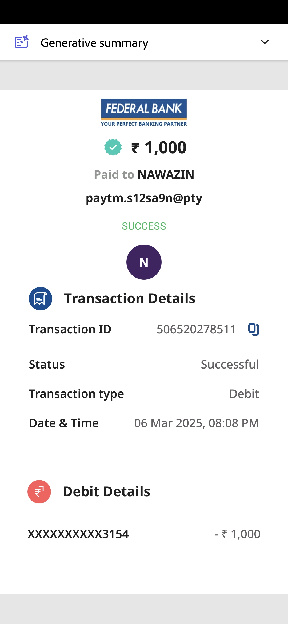Image resolution: width=288 pixels, height=624 pixels.
Task: Click the red Debit Details rupee icon
Action: click(x=39, y=492)
